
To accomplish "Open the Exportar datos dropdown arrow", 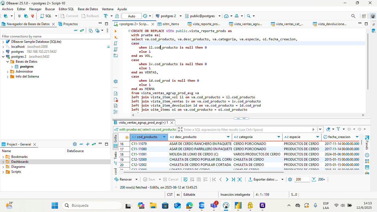I will point(282,179).
